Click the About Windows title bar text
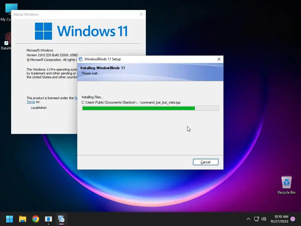Screen dimensions: 301x226 pyautogui.click(x=26, y=14)
